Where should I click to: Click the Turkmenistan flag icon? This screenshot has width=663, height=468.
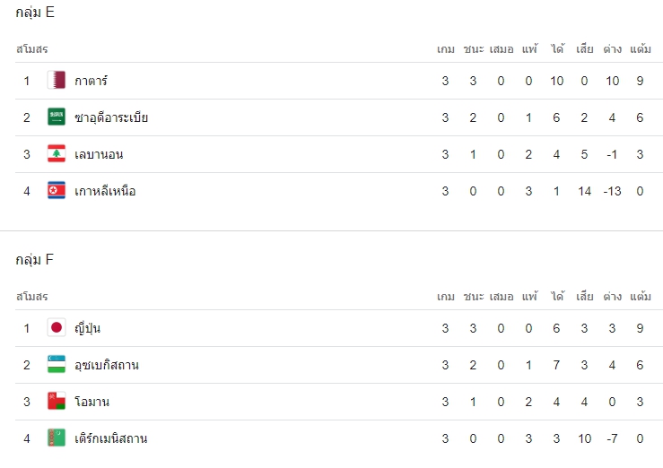(x=57, y=438)
